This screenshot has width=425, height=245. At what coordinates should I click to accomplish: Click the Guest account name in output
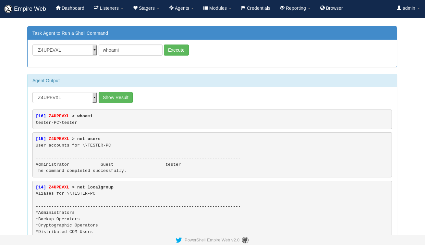pos(107,164)
